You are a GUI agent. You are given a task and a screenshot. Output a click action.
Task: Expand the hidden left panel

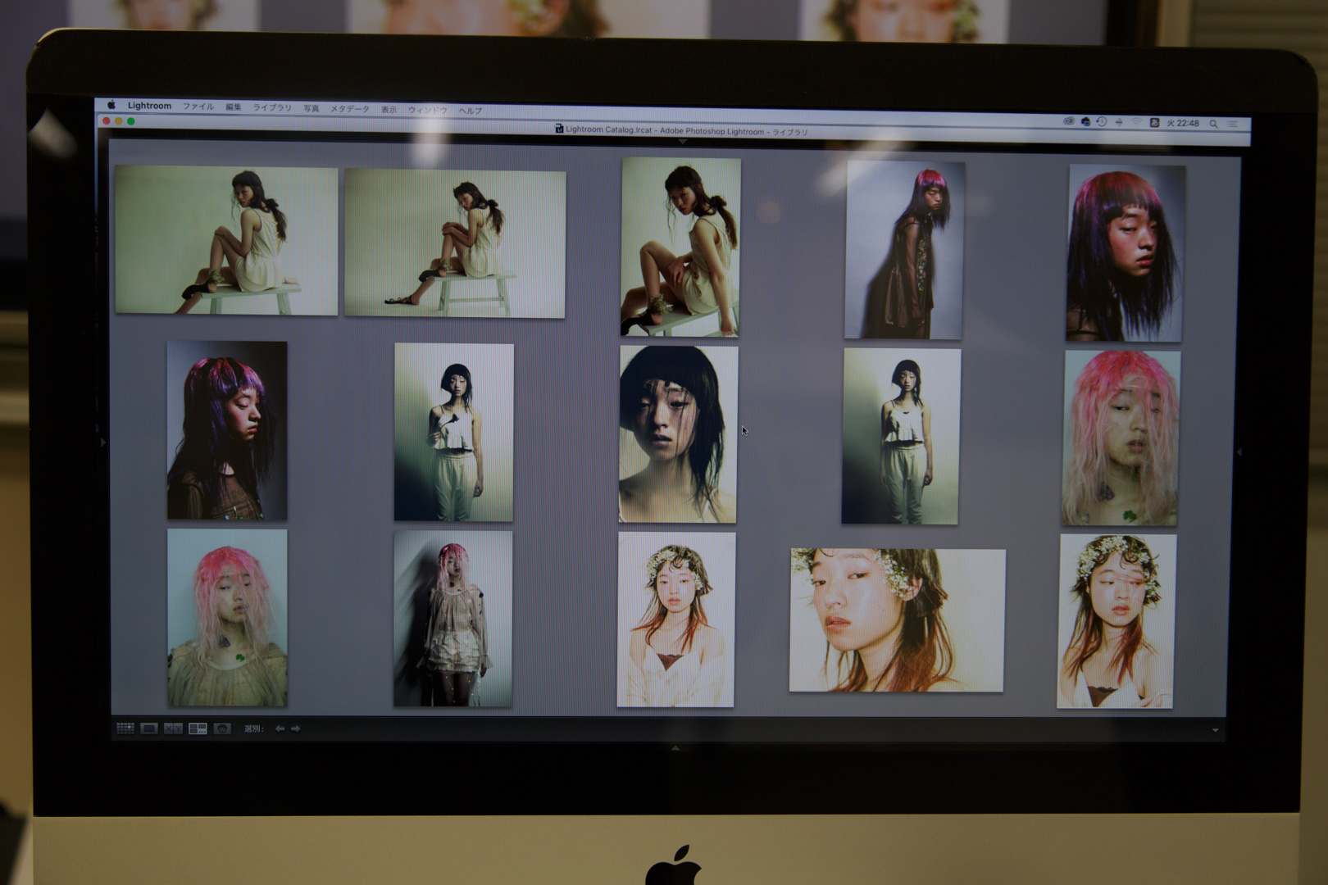(x=103, y=442)
